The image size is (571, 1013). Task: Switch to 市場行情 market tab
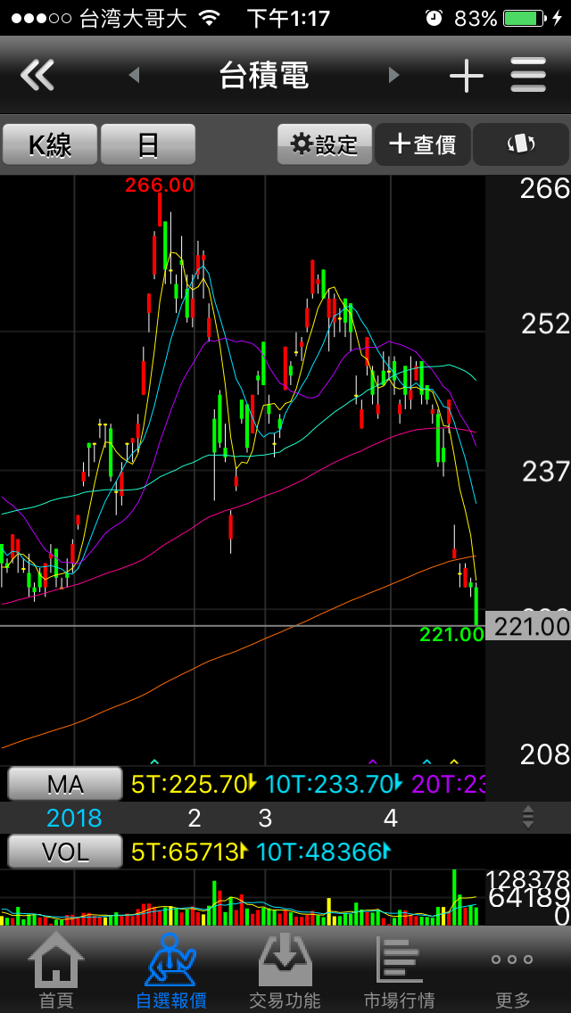[399, 970]
